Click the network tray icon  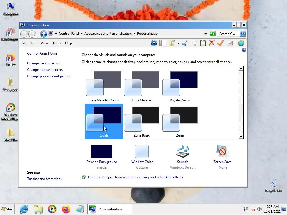click(x=246, y=209)
